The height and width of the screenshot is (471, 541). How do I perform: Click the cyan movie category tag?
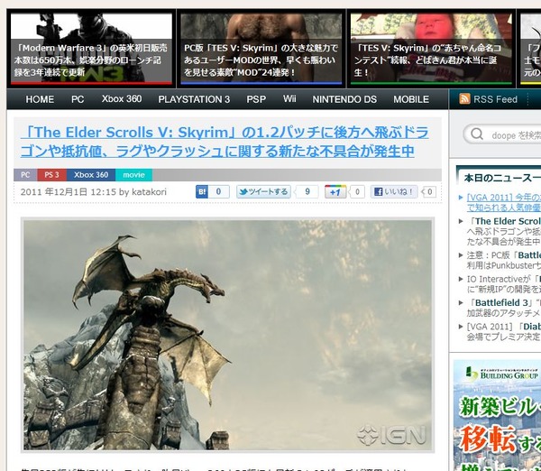133,175
